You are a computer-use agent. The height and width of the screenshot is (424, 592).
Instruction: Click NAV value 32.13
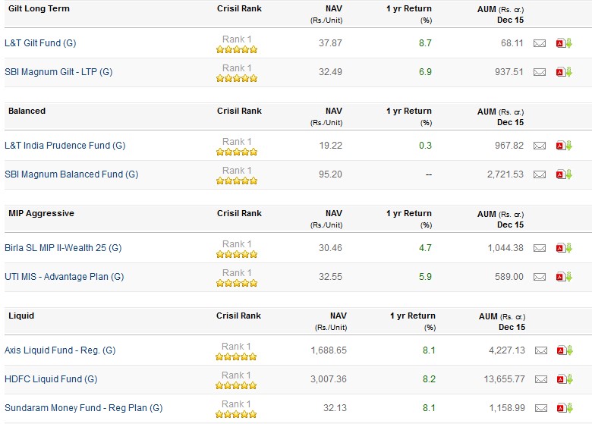click(335, 408)
